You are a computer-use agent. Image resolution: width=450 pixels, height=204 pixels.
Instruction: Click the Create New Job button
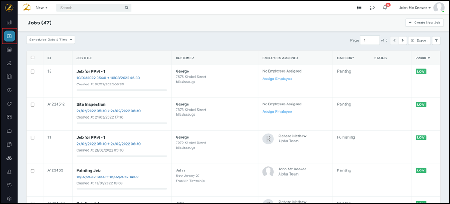pos(424,23)
